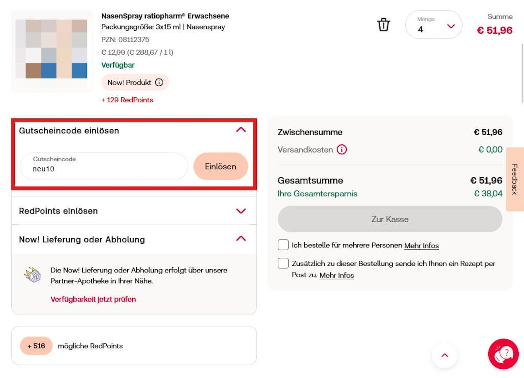Tick 'Ich bestelle für mehrere Personen' checkbox
The height and width of the screenshot is (378, 524).
coord(283,245)
